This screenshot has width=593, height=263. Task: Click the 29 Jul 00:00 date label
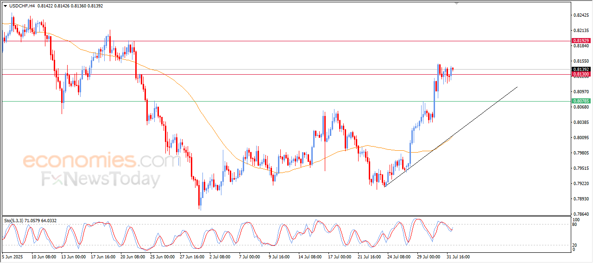point(428,257)
